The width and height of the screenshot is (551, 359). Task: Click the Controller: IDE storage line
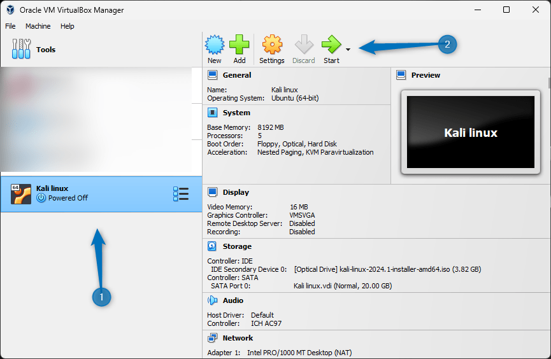[x=230, y=260]
